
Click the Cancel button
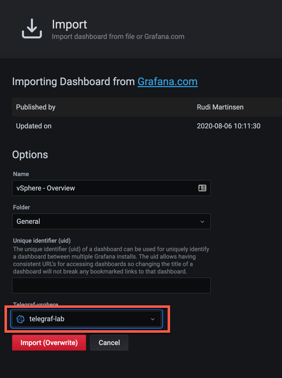tap(109, 343)
